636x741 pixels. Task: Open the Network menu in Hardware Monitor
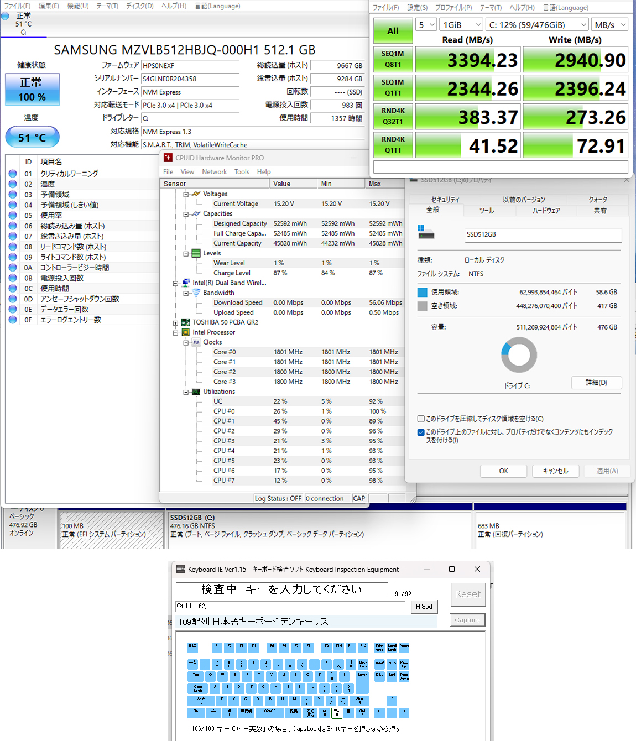coord(214,172)
